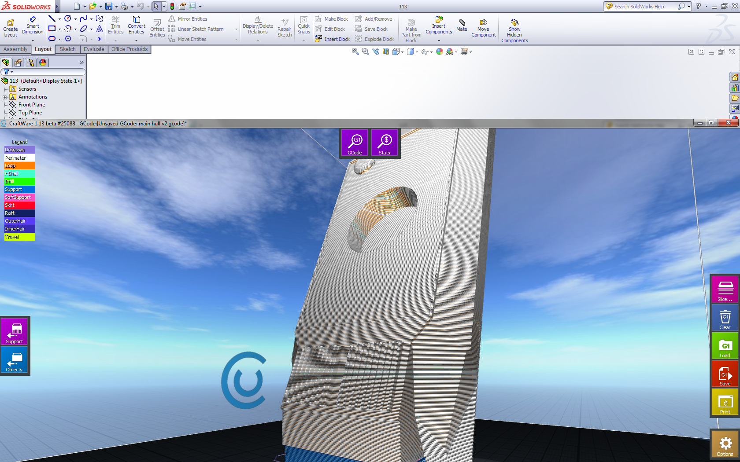The width and height of the screenshot is (740, 462).
Task: Click the Load G-code button in CraftWare
Action: click(725, 345)
